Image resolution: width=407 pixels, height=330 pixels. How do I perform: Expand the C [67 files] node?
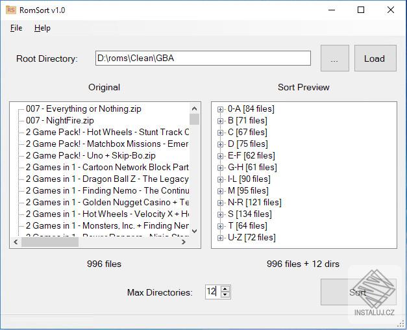(x=220, y=133)
